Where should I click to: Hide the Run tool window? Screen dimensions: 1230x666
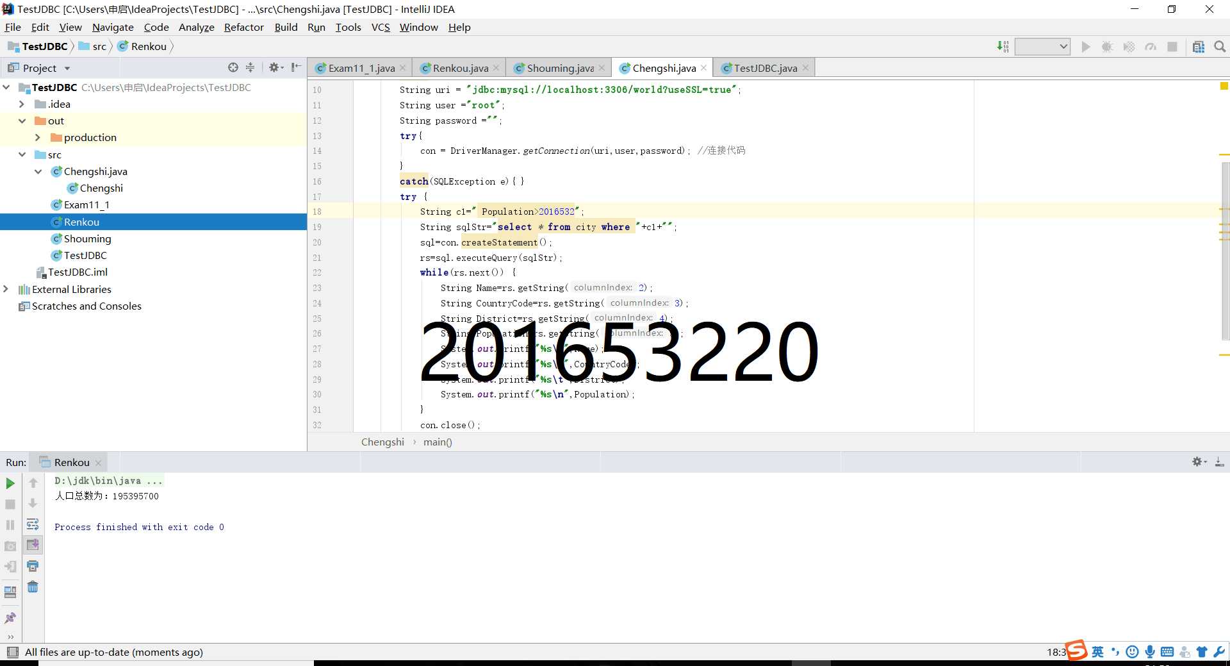tap(1219, 462)
